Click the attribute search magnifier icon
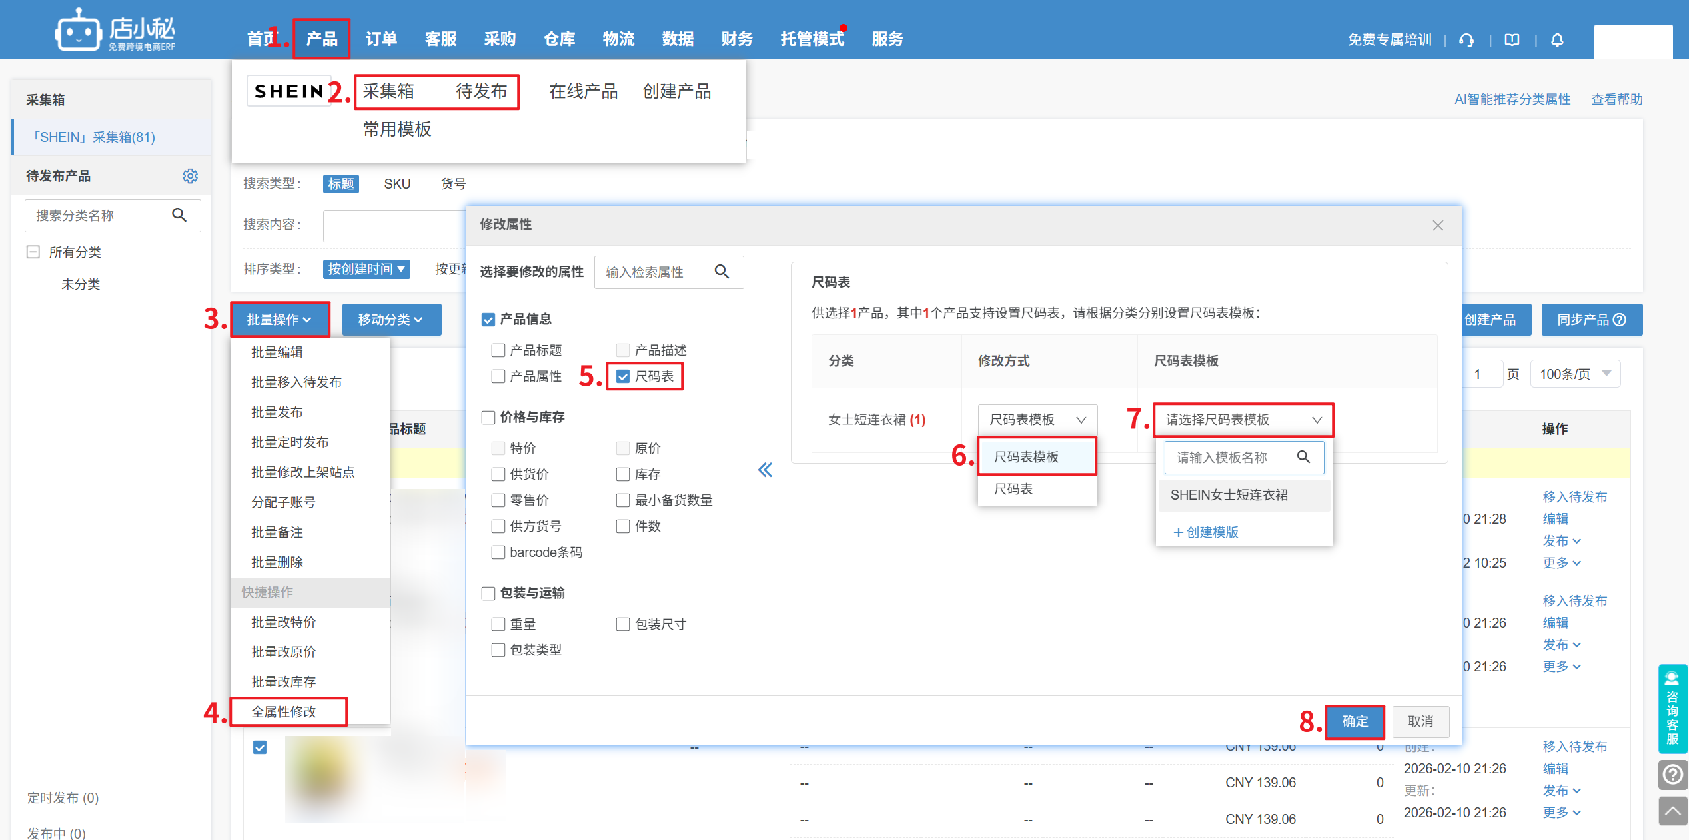The image size is (1689, 840). [722, 272]
